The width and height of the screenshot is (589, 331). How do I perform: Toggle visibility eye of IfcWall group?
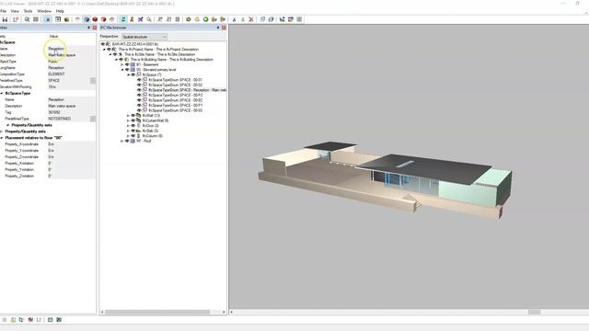133,116
